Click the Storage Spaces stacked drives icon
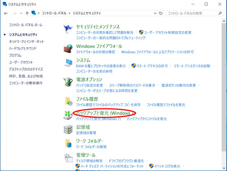227x171 pixels. click(68, 129)
